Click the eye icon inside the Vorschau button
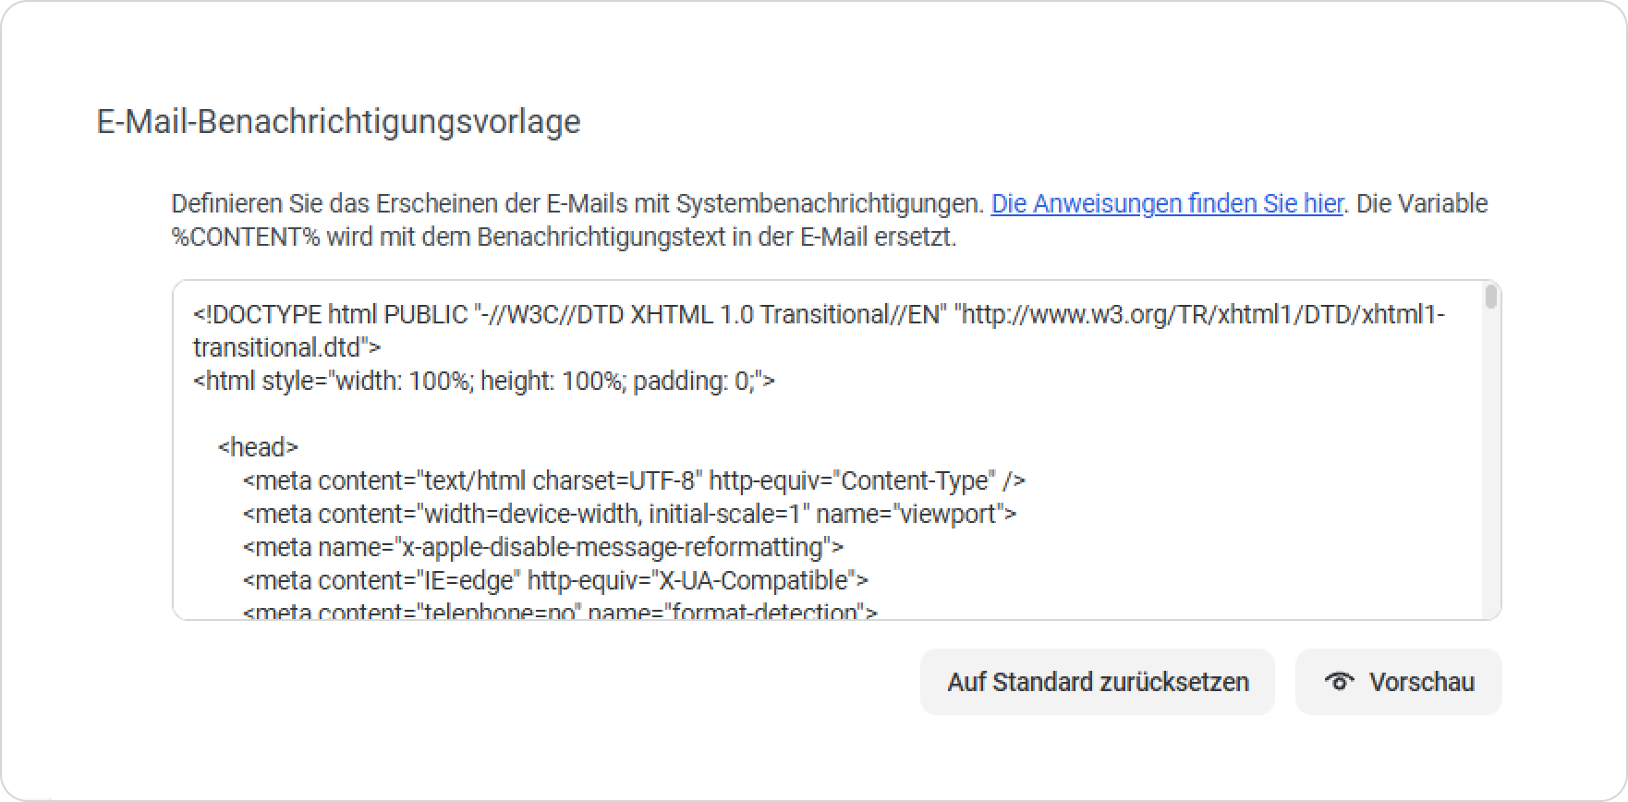The width and height of the screenshot is (1628, 802). (x=1339, y=682)
